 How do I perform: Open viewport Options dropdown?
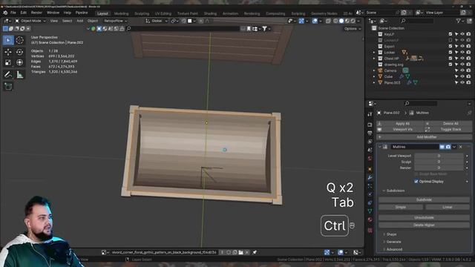pos(353,29)
